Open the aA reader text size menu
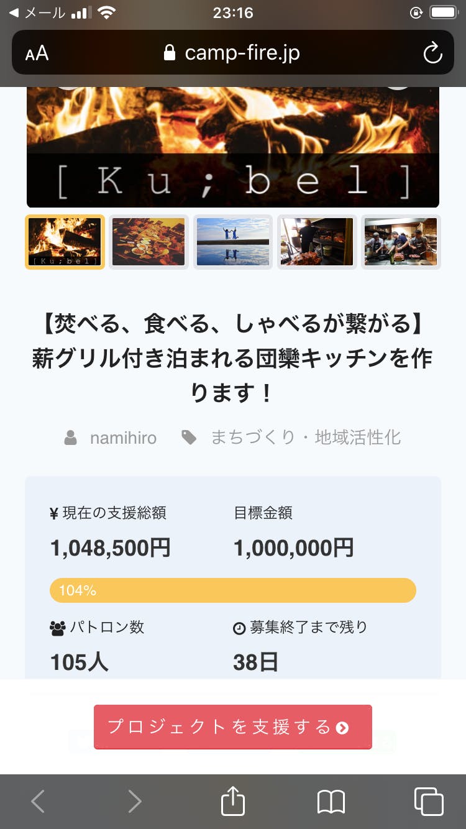 [x=37, y=53]
